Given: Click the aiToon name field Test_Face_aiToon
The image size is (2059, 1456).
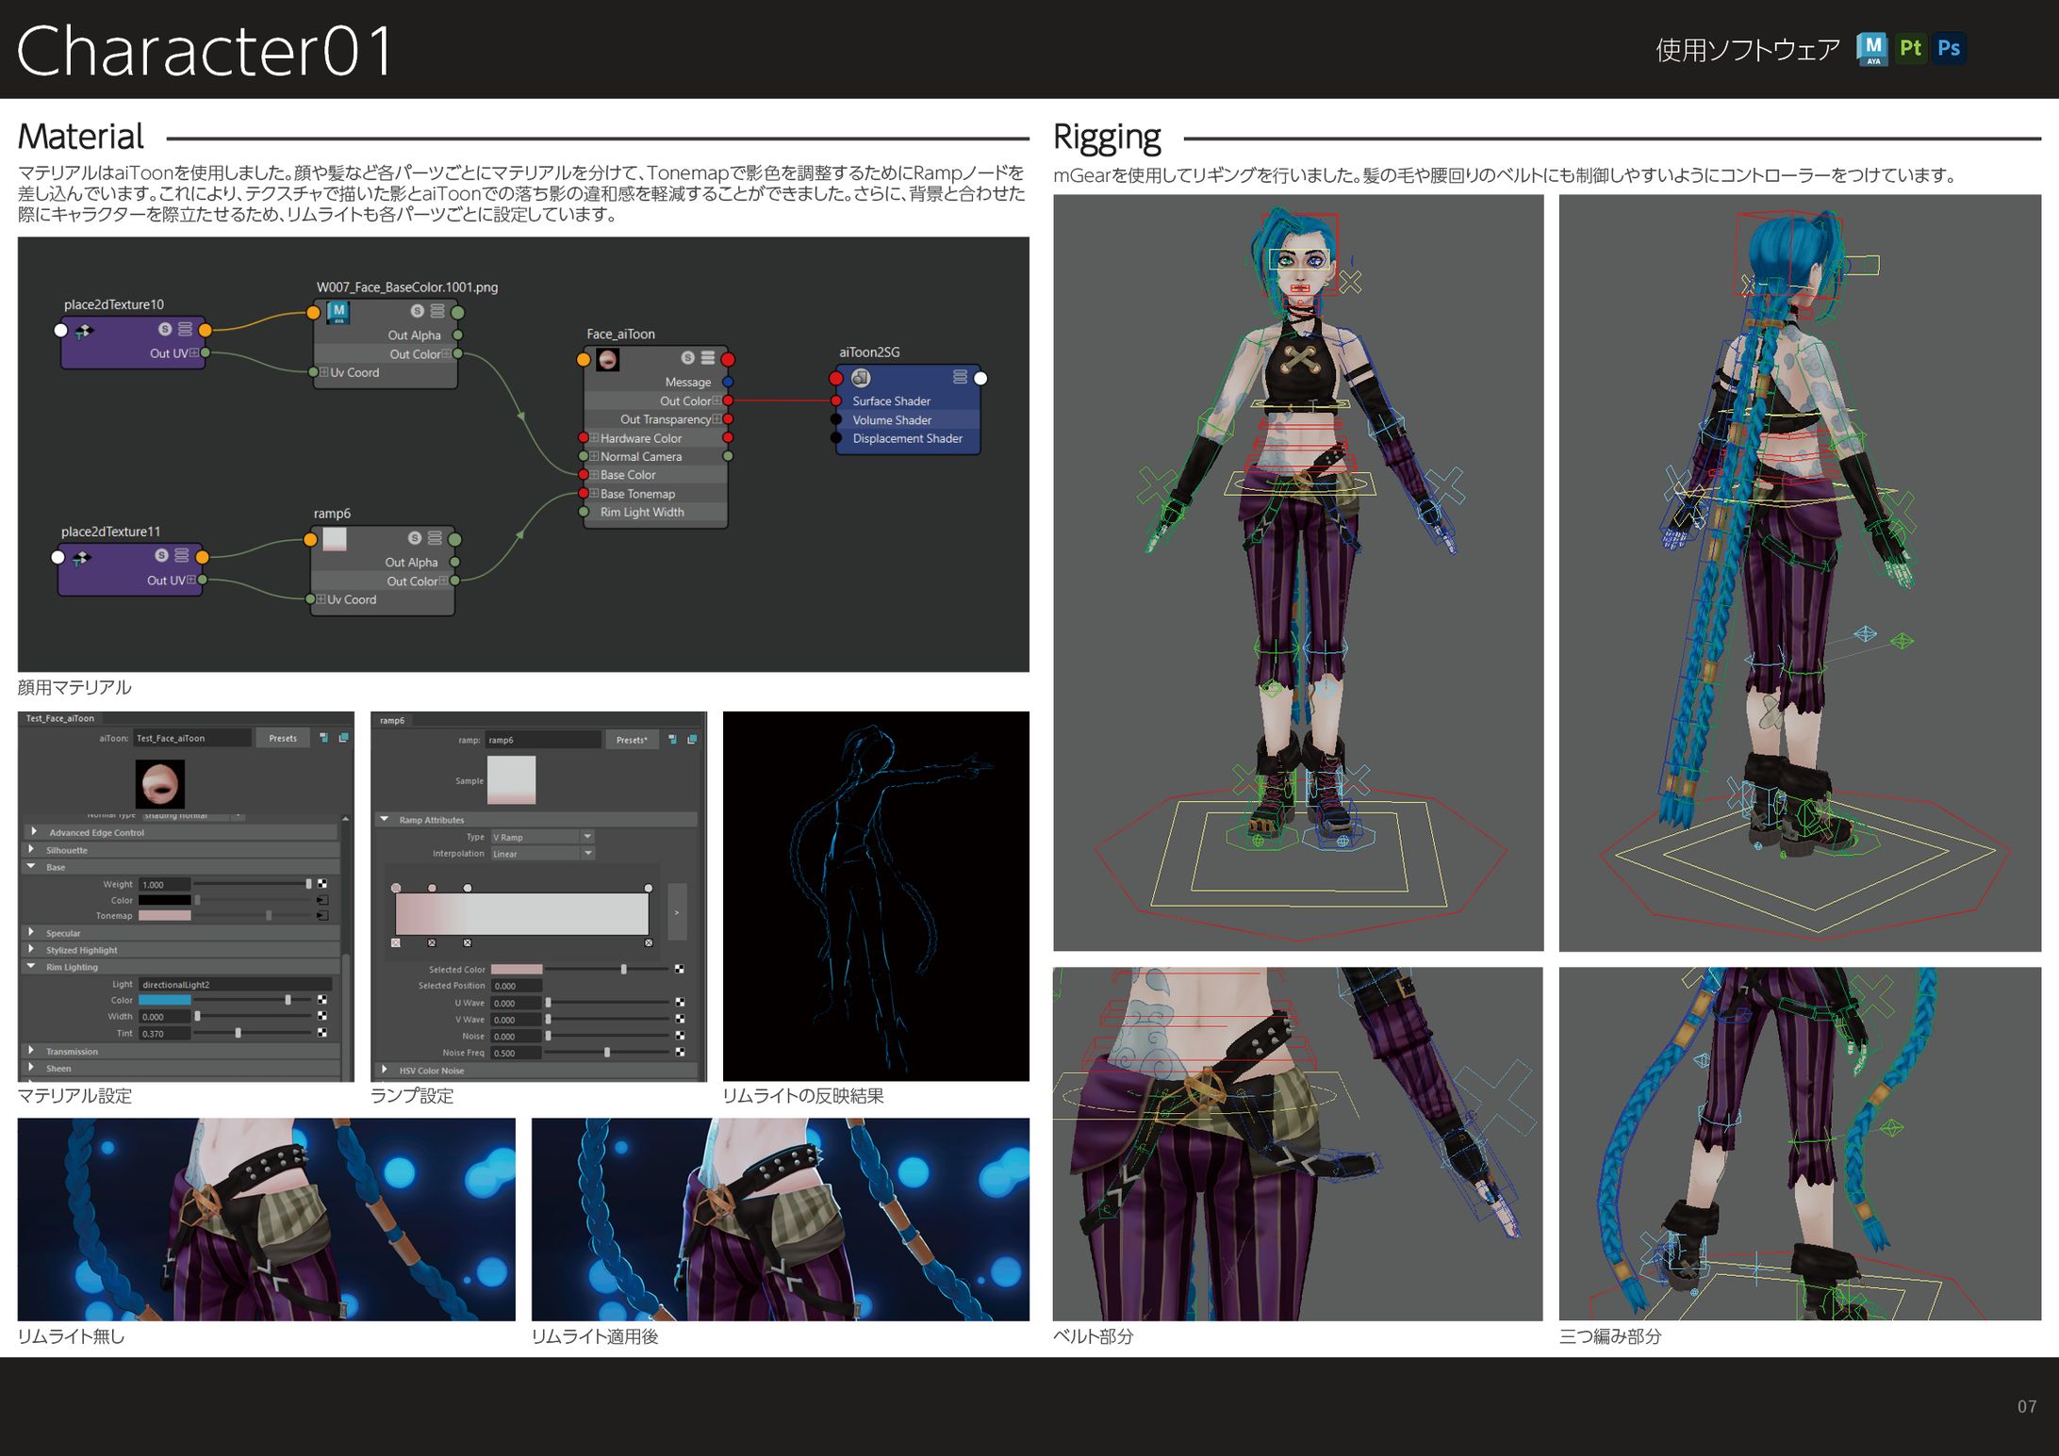Looking at the screenshot, I should [192, 739].
